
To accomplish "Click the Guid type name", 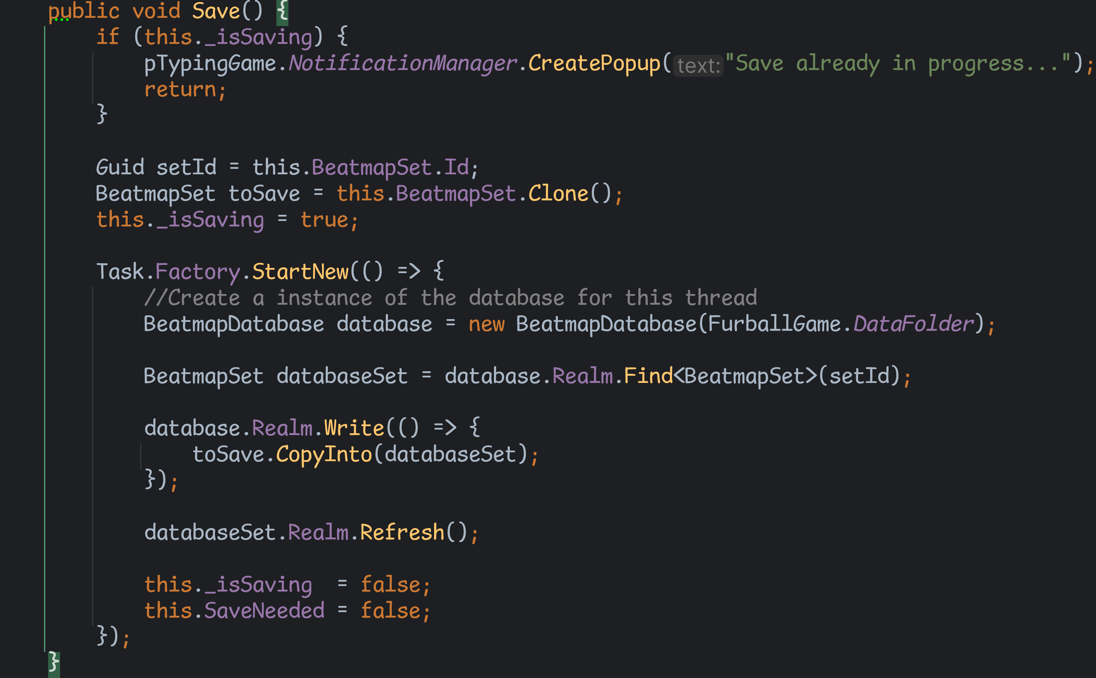I will (x=120, y=167).
